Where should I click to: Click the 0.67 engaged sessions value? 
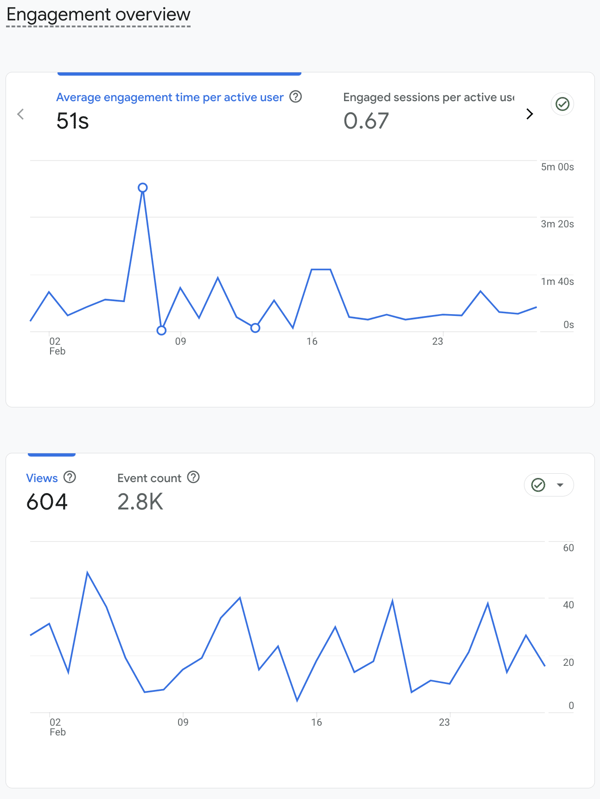pos(366,121)
